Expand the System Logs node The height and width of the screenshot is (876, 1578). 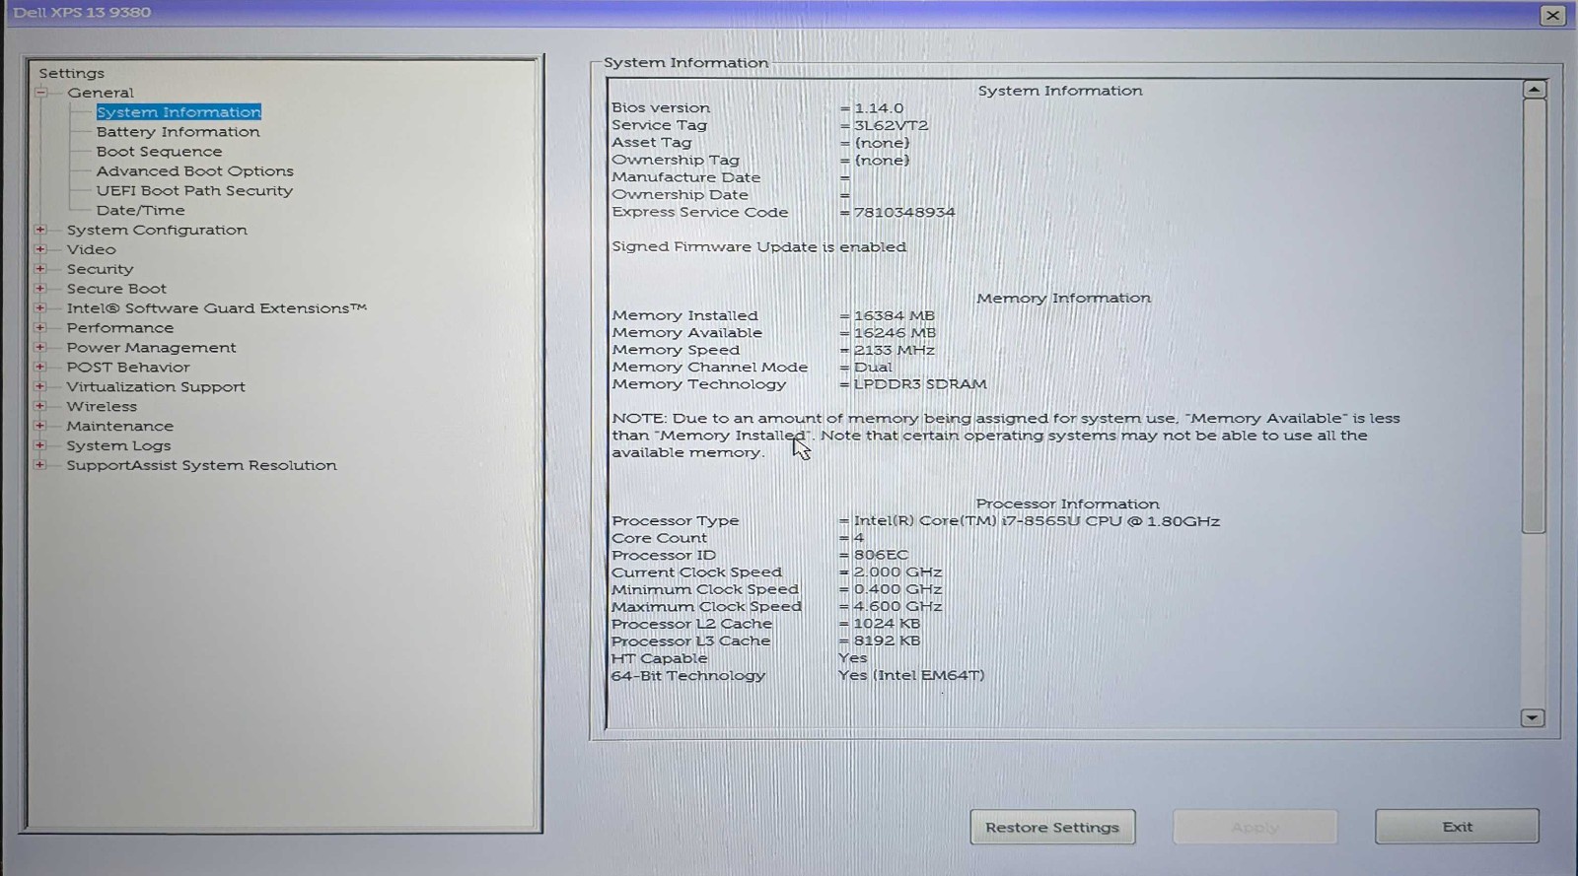(x=40, y=445)
